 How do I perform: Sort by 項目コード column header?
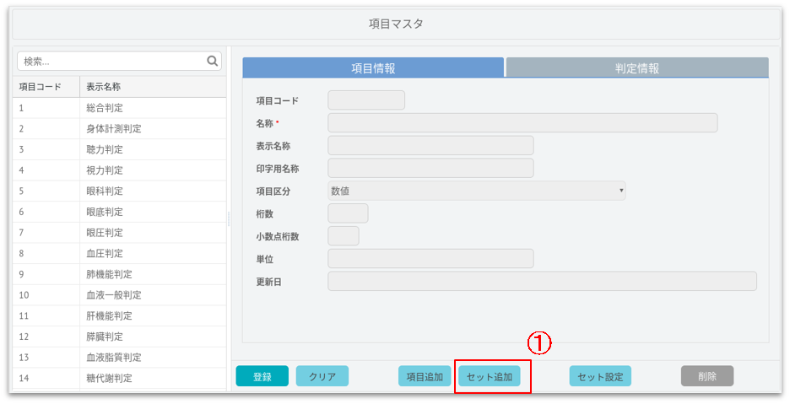click(46, 87)
